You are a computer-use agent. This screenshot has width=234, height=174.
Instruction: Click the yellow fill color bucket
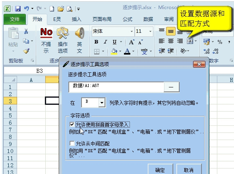click(114, 51)
